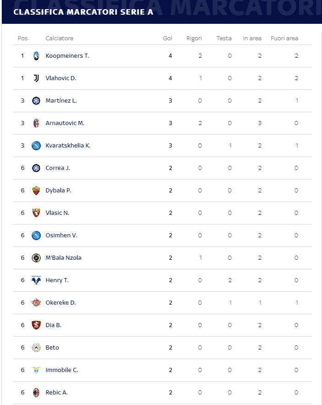The width and height of the screenshot is (322, 405).
Task: Click the Gol column header
Action: point(167,38)
